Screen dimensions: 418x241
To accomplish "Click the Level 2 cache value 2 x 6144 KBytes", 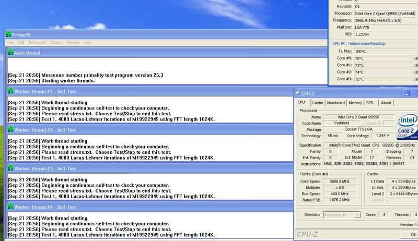I will [402, 194].
